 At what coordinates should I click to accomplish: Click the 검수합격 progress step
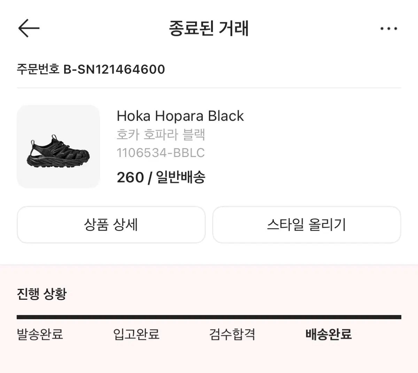click(233, 335)
